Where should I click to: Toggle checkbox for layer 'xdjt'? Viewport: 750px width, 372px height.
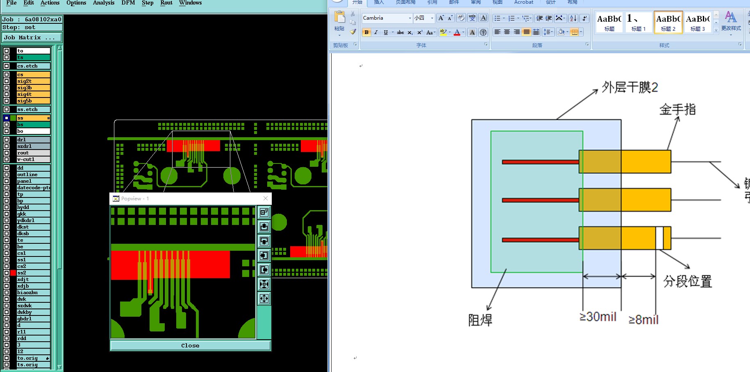[7, 279]
